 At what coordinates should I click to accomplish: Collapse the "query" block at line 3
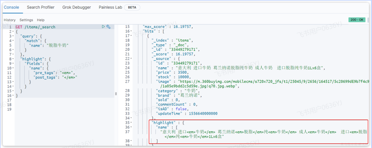point(13,36)
